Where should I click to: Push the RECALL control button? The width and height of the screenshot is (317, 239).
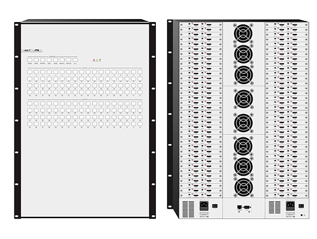click(x=62, y=60)
